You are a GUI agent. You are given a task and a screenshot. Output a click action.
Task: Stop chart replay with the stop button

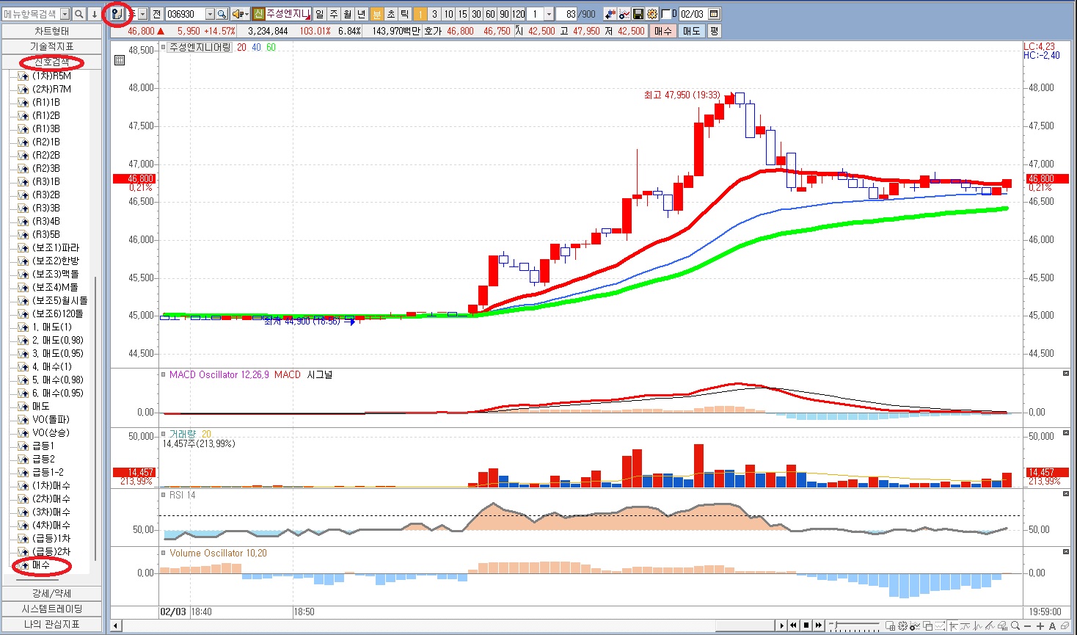tap(806, 625)
